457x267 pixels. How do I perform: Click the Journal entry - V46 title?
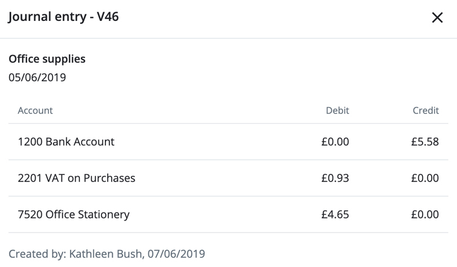[63, 17]
